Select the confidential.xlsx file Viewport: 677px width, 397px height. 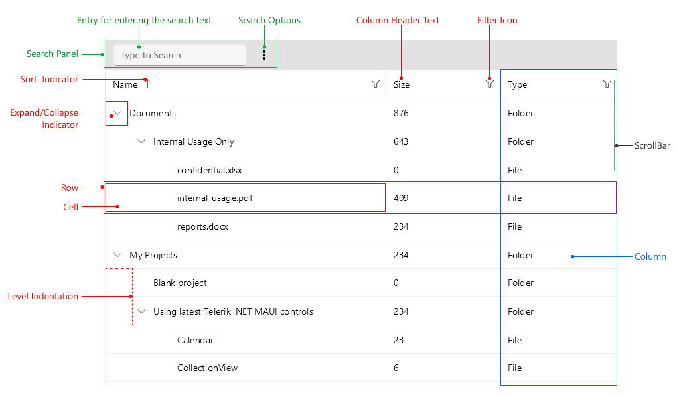(x=209, y=170)
